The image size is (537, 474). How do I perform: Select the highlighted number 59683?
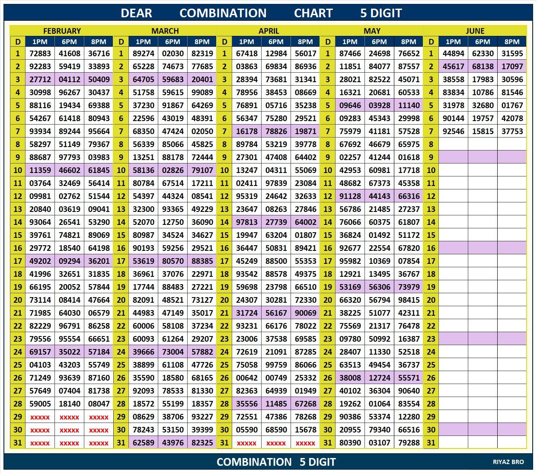(173, 80)
